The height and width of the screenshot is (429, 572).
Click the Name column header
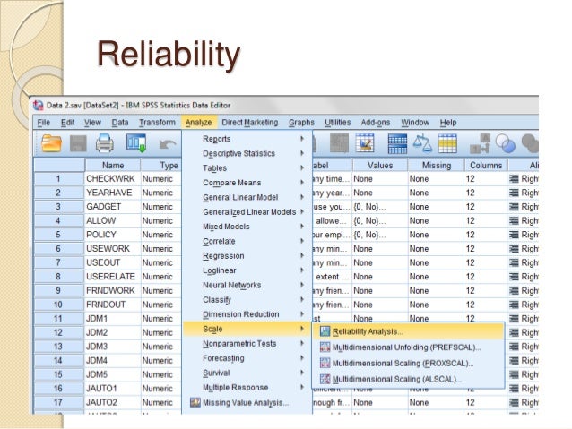tap(113, 165)
